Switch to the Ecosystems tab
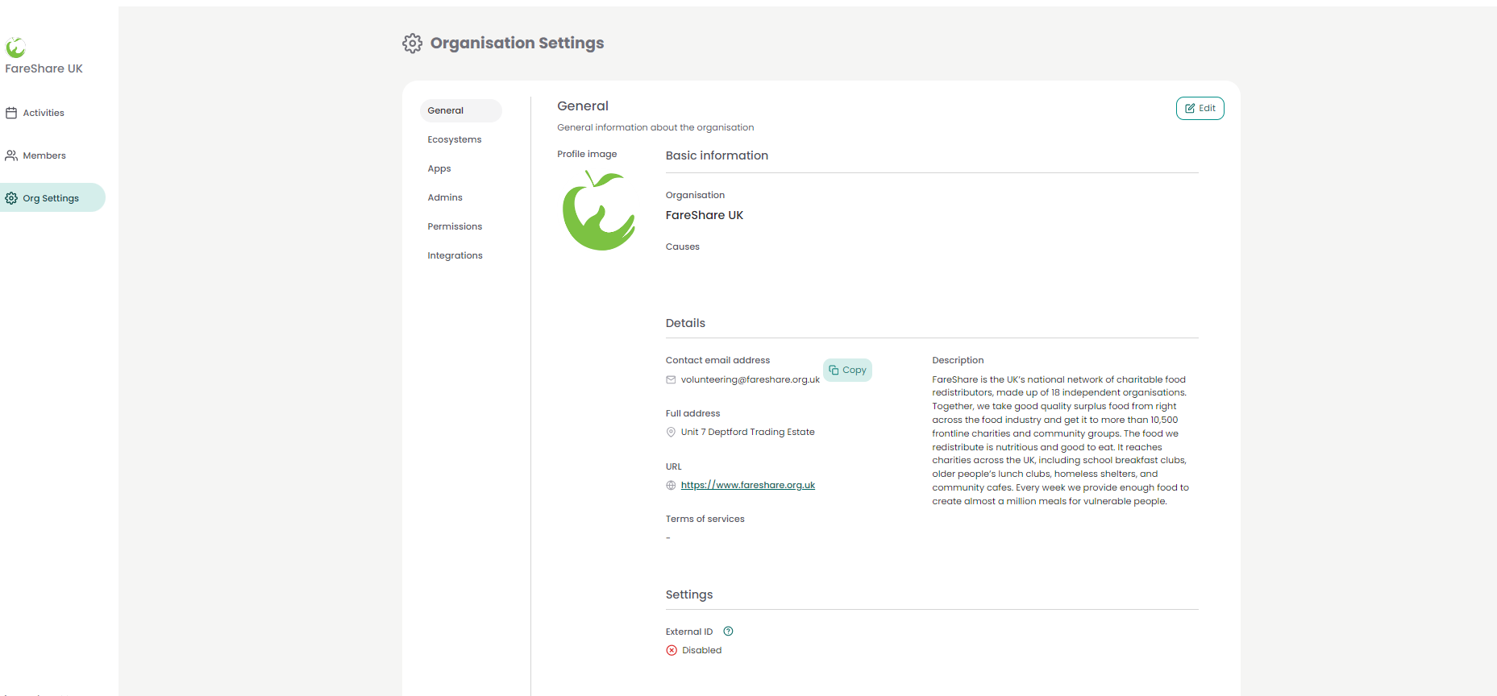The height and width of the screenshot is (696, 1497). (x=455, y=139)
